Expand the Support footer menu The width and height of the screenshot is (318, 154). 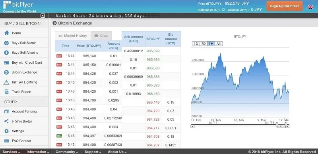(x=93, y=152)
